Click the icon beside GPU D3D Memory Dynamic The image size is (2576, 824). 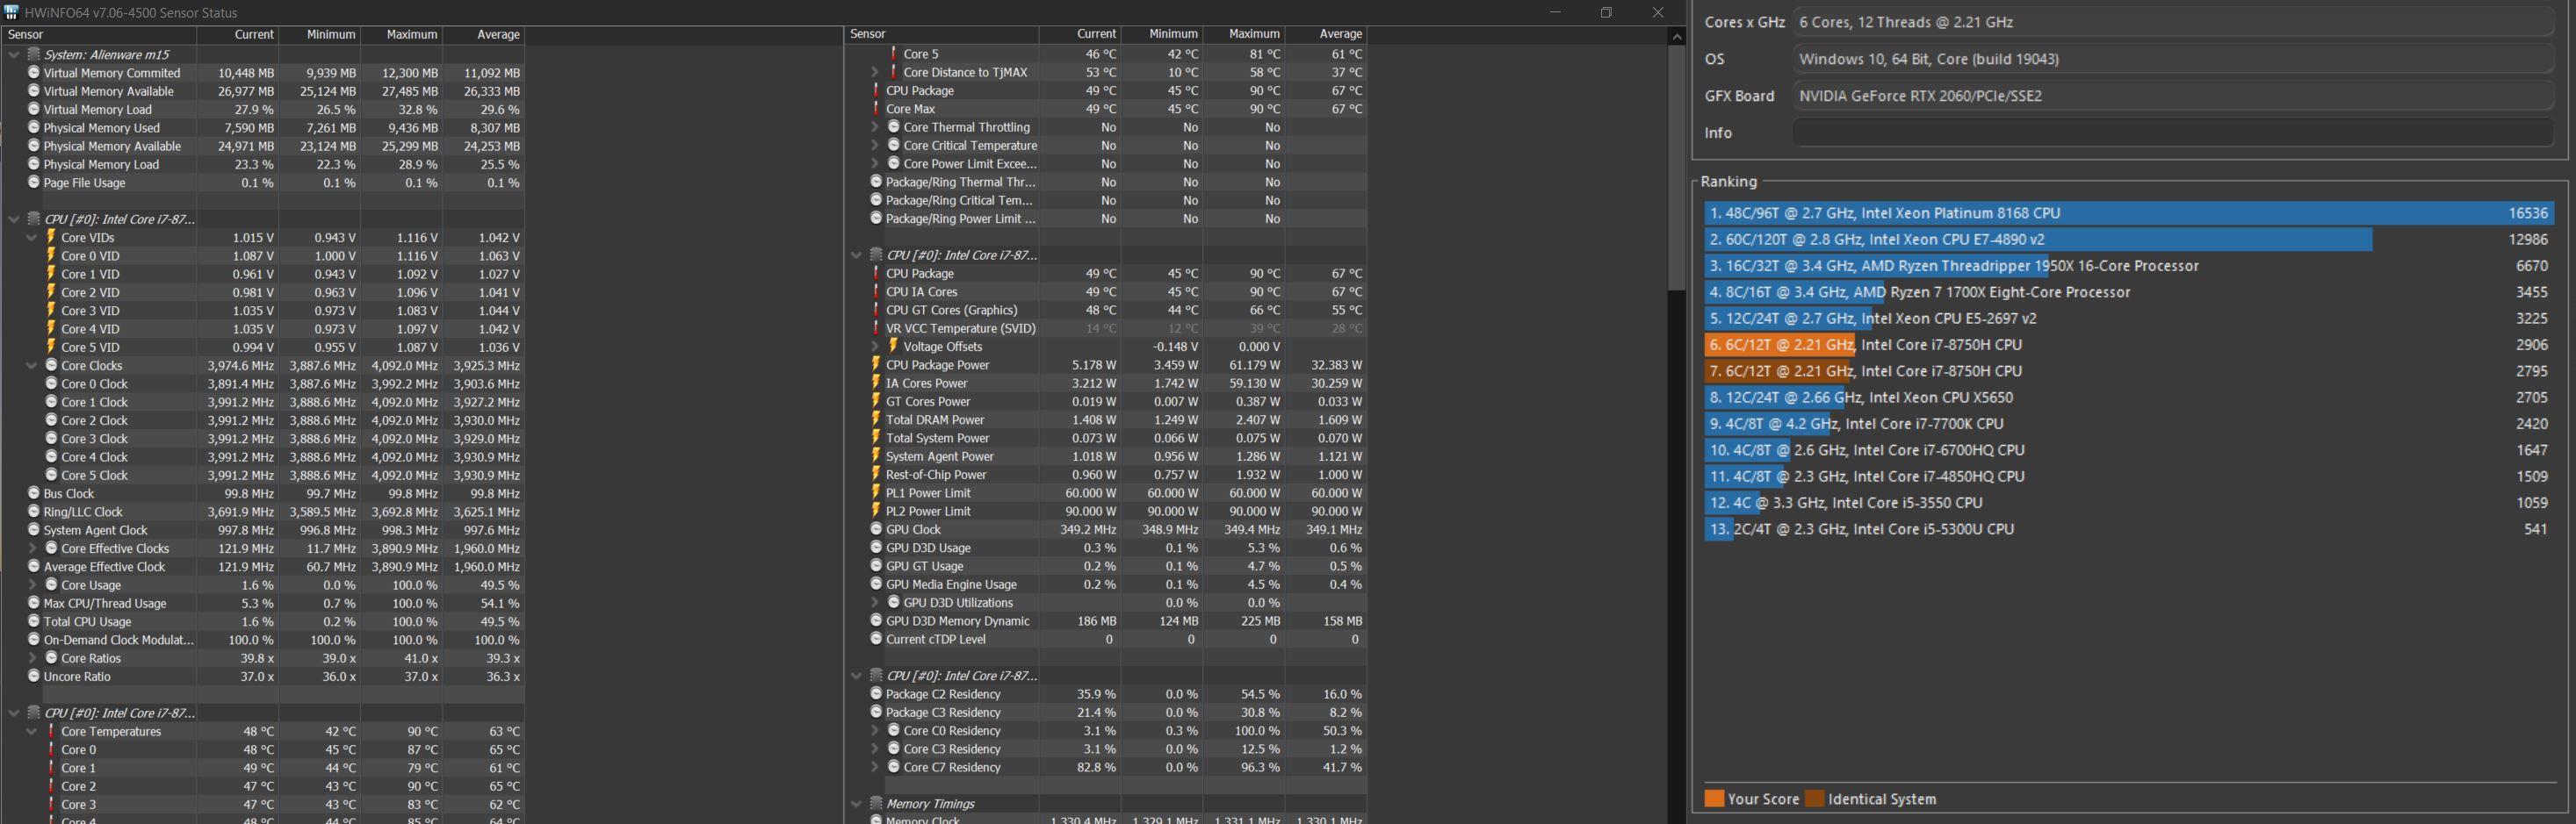point(876,620)
